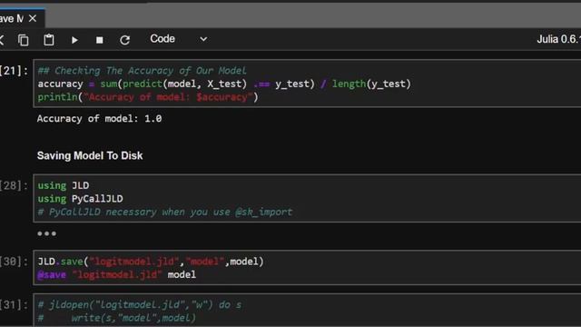Click the '# write(s,"model",model)' comment line
581x327 pixels.
[x=116, y=318]
